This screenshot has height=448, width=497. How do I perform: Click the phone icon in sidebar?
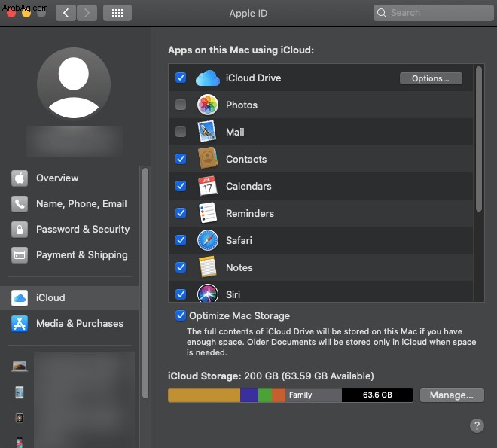pos(20,204)
